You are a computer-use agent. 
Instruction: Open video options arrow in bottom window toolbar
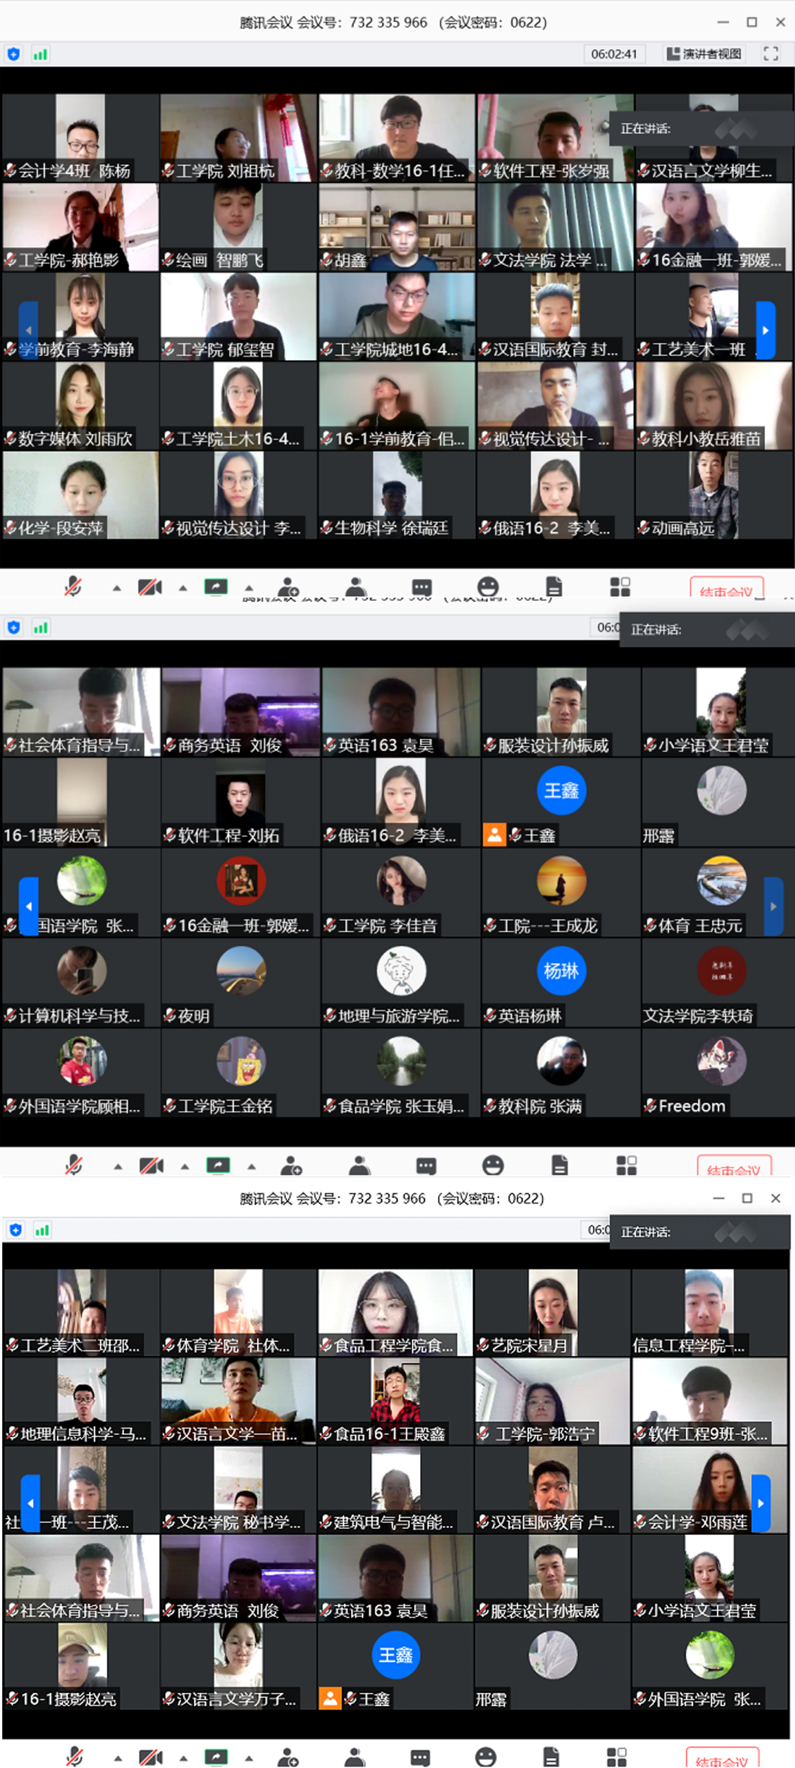183,1758
